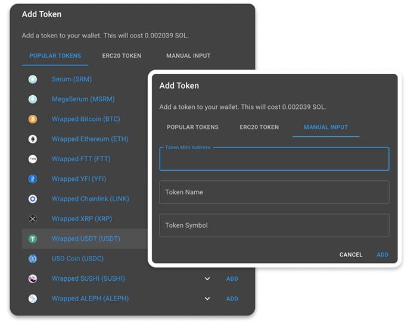Click into the Token Symbol field
Viewport: 417px width, 323px height.
pos(274,225)
